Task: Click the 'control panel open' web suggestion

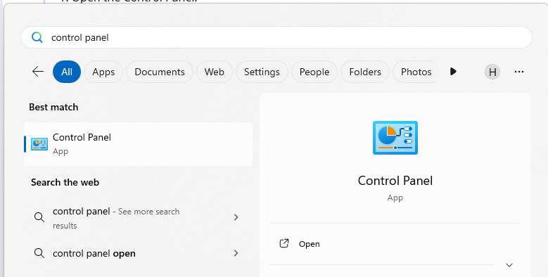Action: (x=138, y=253)
